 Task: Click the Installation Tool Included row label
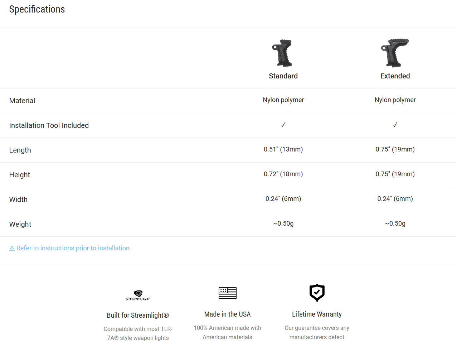pyautogui.click(x=49, y=125)
